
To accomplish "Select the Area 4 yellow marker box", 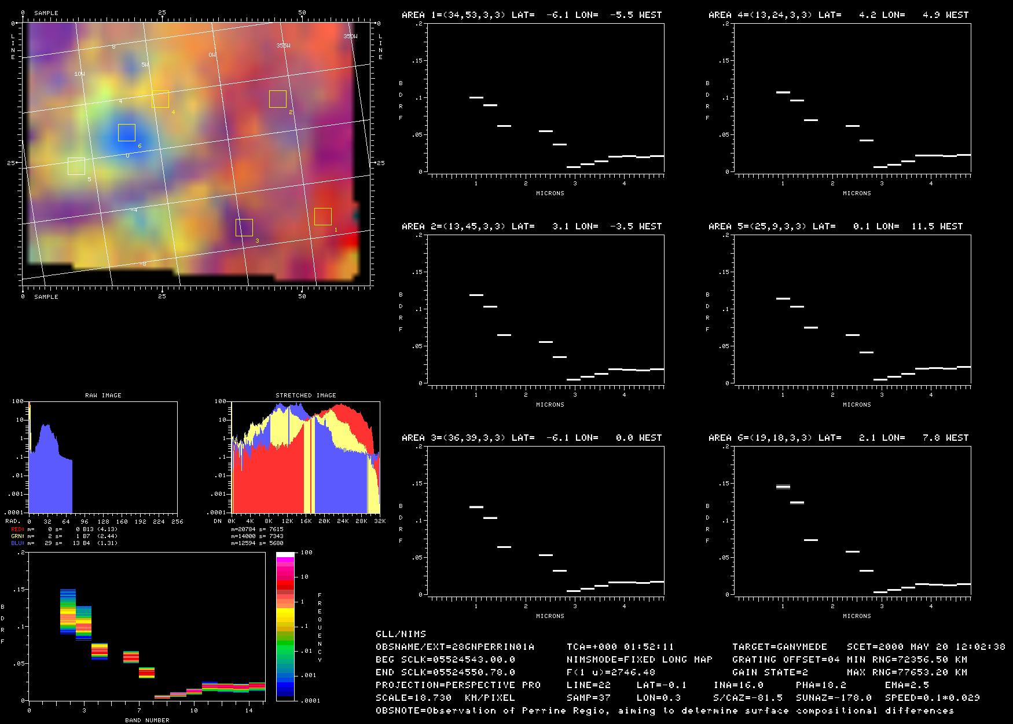I will click(x=160, y=99).
